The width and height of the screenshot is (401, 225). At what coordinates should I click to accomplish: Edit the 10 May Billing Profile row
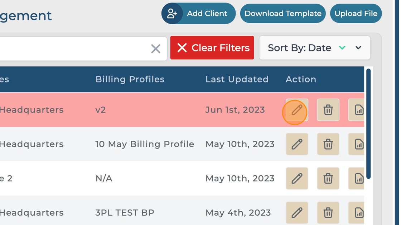click(297, 144)
